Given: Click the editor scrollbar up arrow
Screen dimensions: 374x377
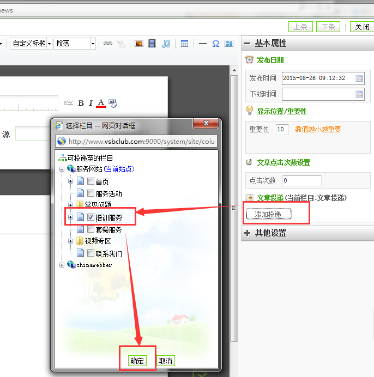Looking at the screenshot, I should pos(234,70).
